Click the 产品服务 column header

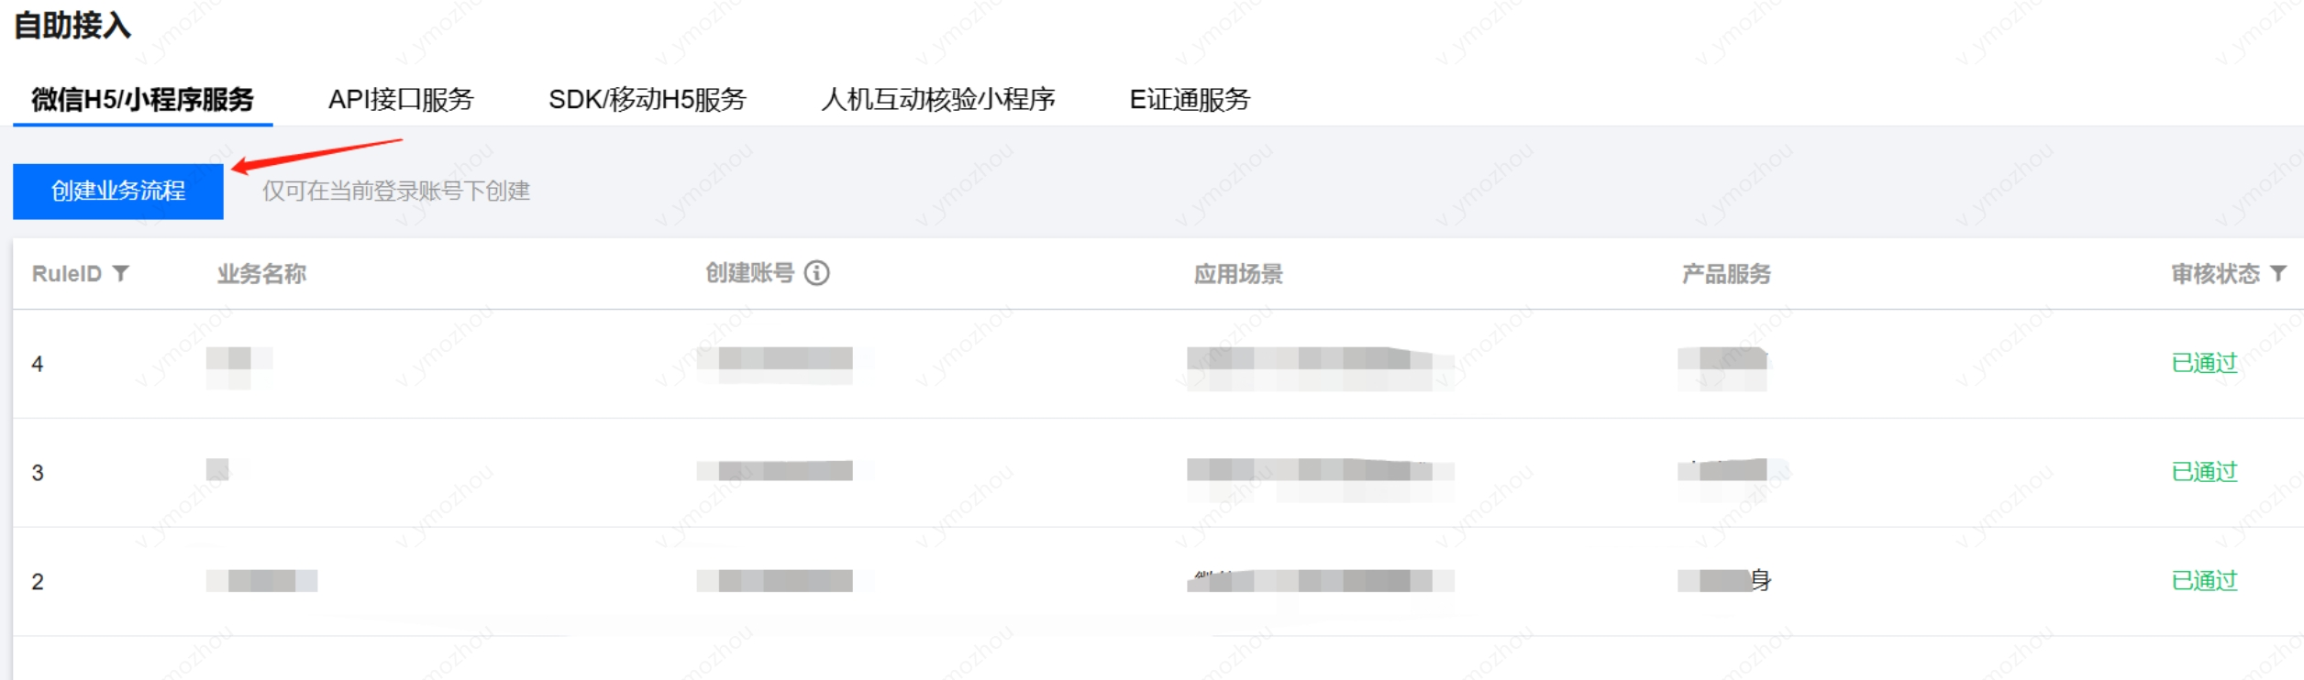click(1726, 273)
